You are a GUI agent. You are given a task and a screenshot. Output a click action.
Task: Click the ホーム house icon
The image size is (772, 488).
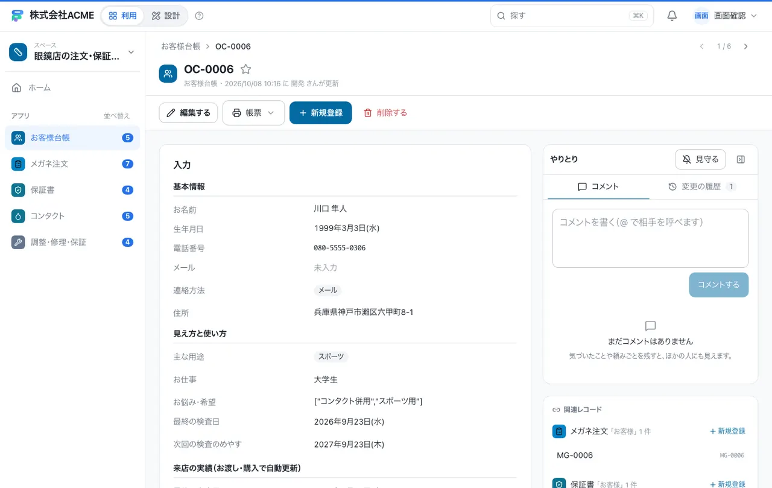17,87
